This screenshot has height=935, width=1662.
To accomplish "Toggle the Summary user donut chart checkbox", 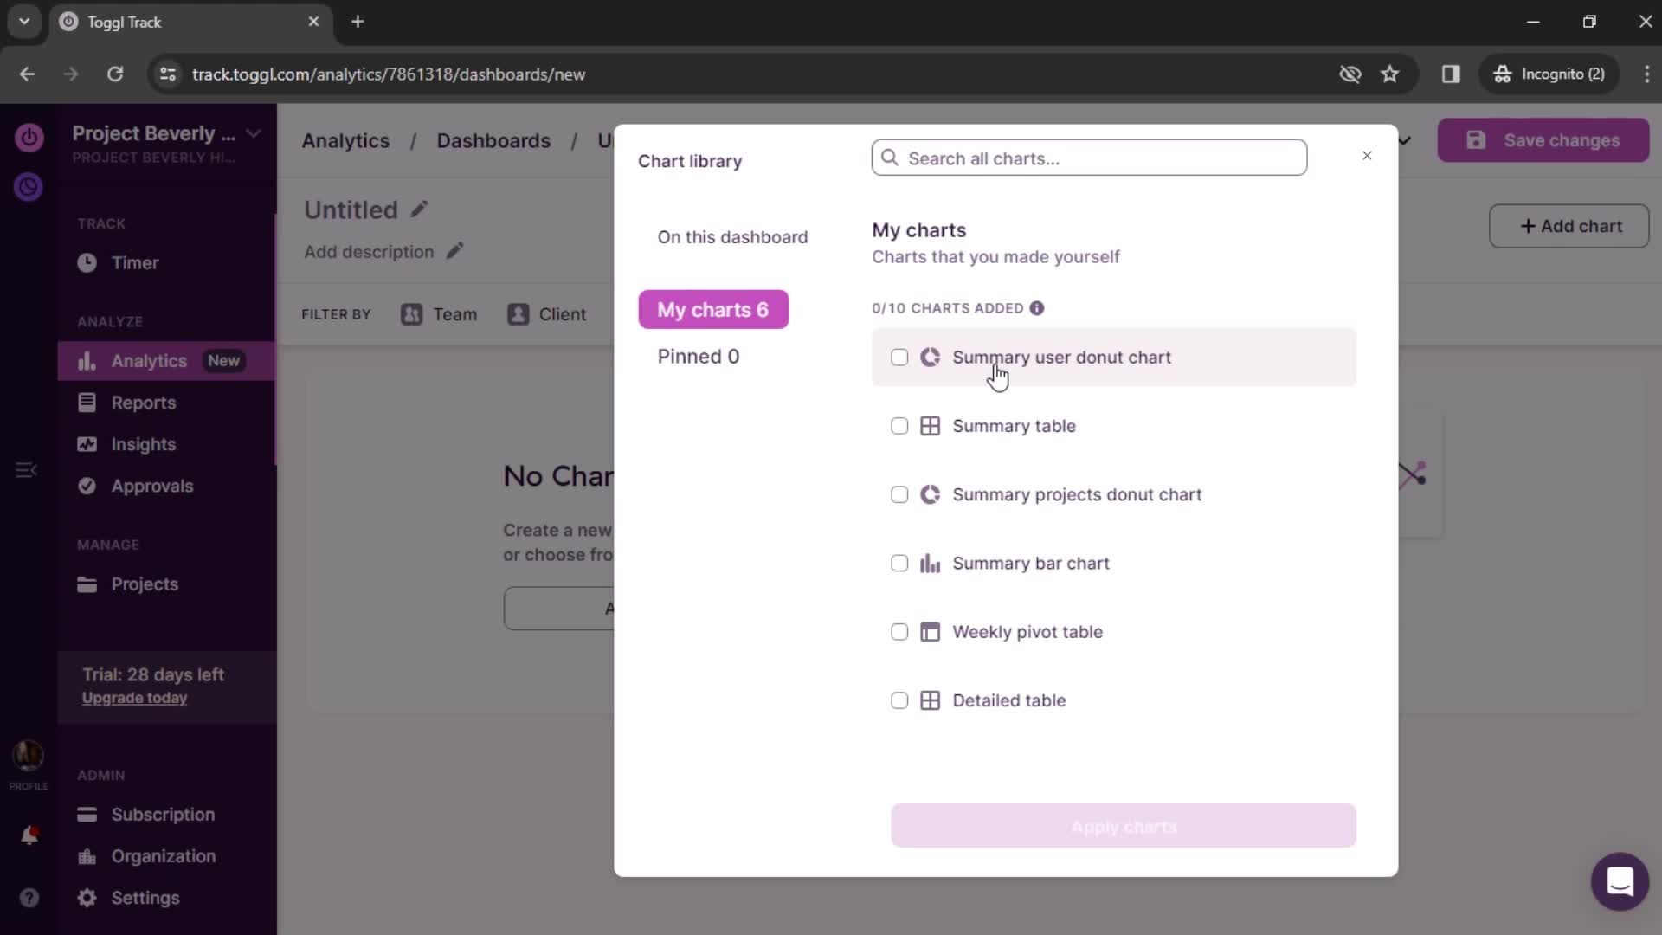I will pos(899,356).
